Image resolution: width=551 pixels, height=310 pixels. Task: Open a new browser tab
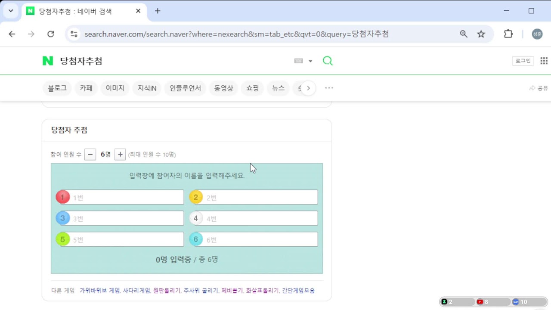pyautogui.click(x=158, y=11)
